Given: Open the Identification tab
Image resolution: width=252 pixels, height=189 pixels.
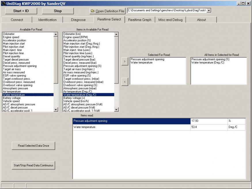Looking at the screenshot, I should coord(48,20).
